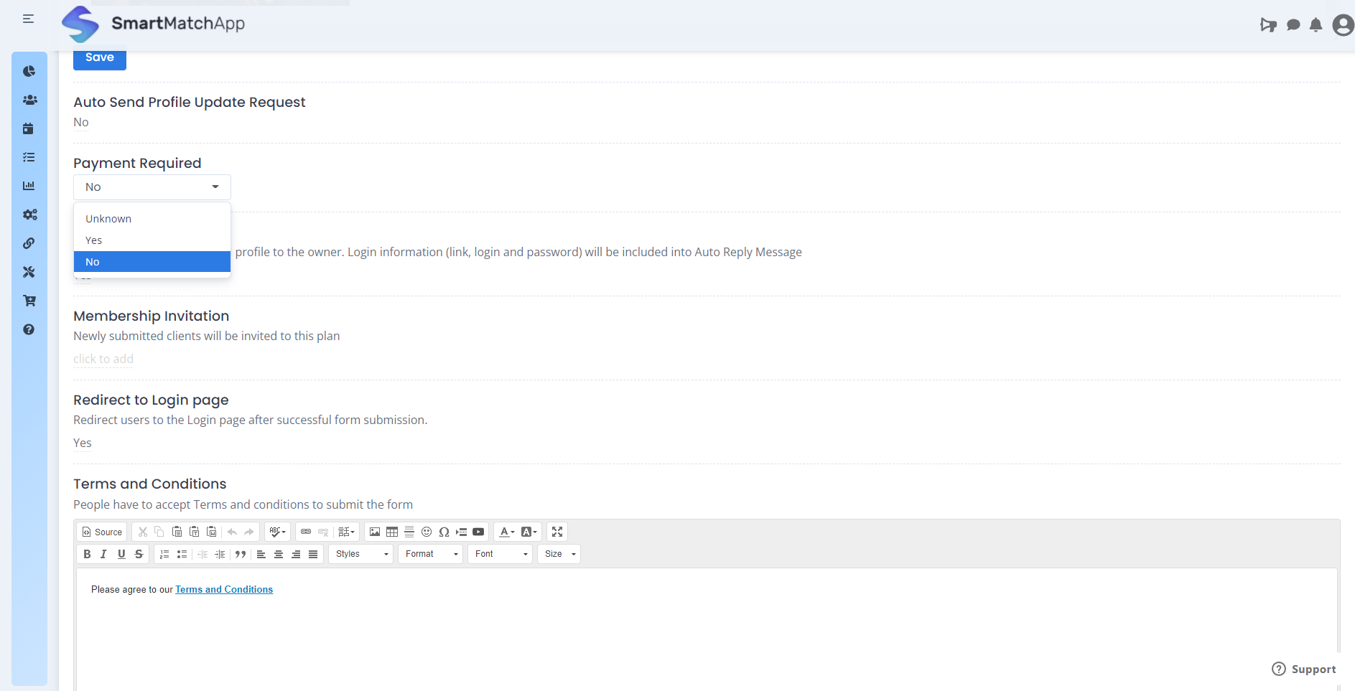Click the Save button
The height and width of the screenshot is (691, 1355).
(x=100, y=58)
